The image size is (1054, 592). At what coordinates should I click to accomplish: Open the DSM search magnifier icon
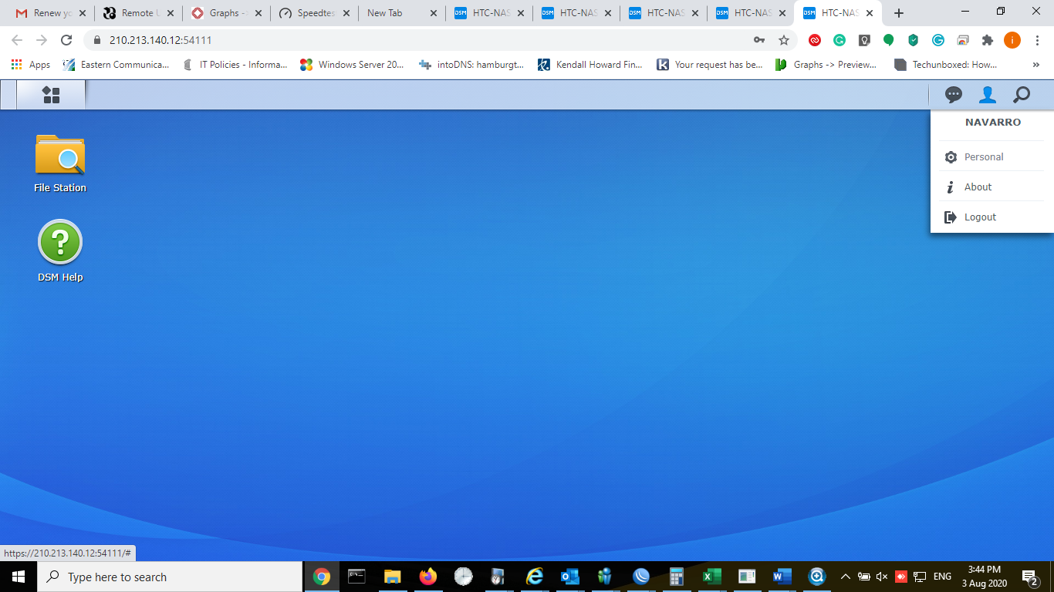point(1022,95)
